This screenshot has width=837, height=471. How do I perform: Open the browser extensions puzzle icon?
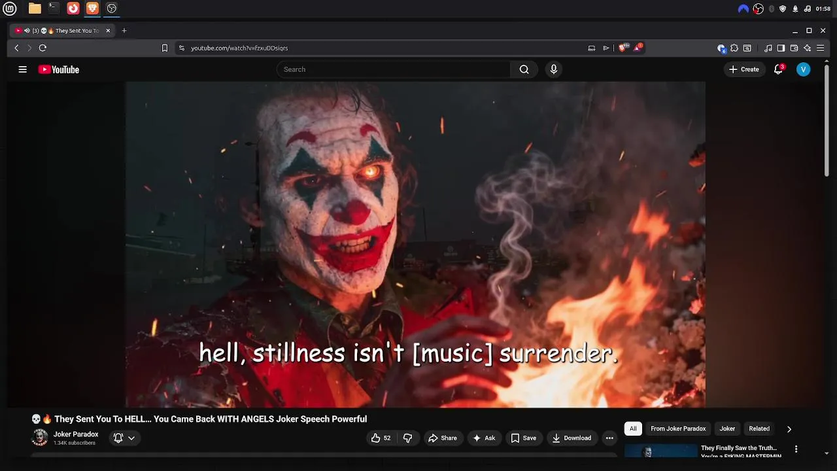[x=734, y=48]
